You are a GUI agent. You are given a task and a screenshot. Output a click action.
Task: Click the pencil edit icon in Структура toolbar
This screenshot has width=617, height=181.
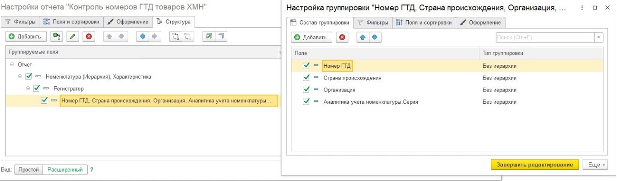[x=73, y=37]
